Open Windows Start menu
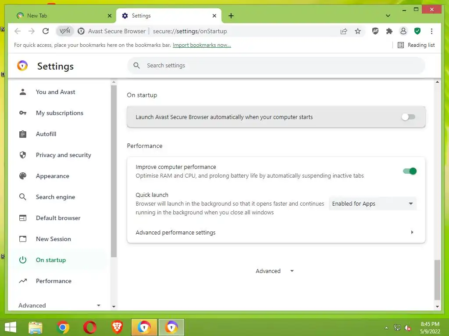 pos(11,327)
